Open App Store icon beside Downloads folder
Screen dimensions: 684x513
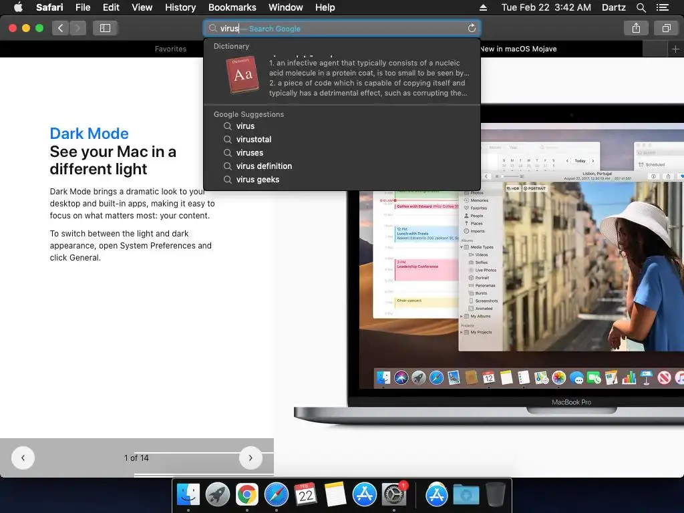coord(437,495)
